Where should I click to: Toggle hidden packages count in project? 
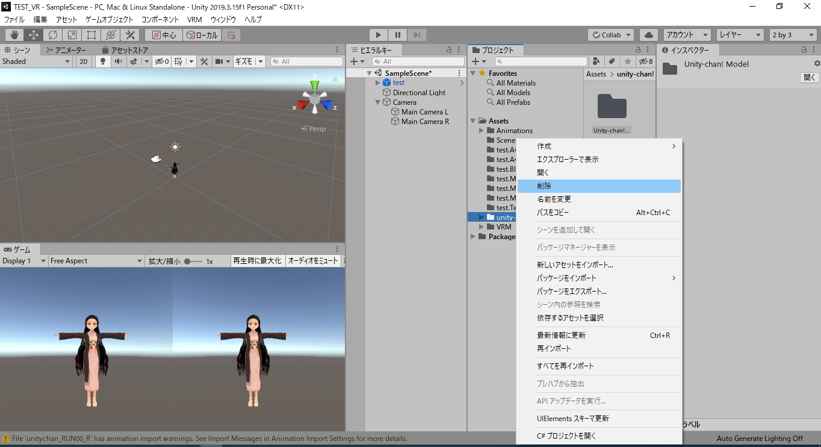(x=646, y=61)
